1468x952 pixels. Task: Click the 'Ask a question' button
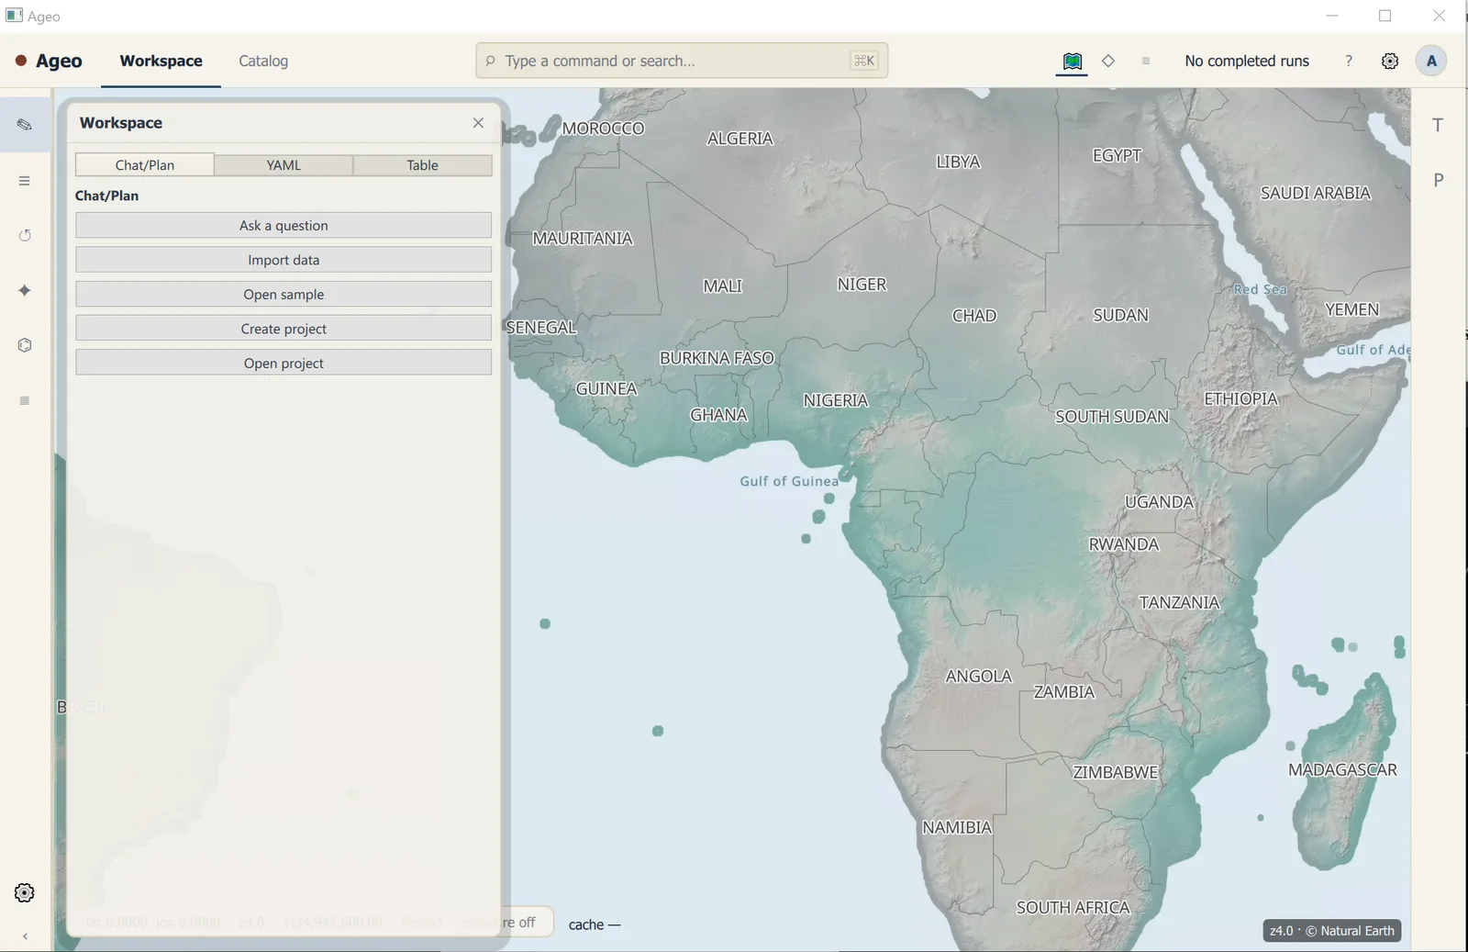tap(284, 225)
